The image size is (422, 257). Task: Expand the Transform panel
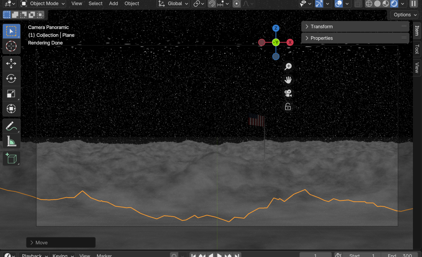[321, 26]
